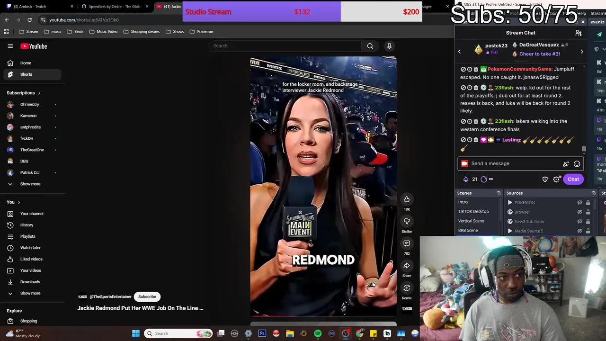606x341 pixels.
Task: Click the YouTube logo
Action: (34, 46)
